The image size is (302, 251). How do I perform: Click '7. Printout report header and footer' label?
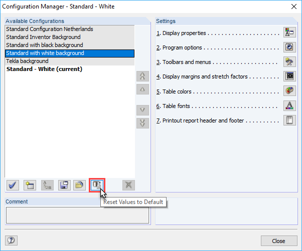click(x=200, y=120)
